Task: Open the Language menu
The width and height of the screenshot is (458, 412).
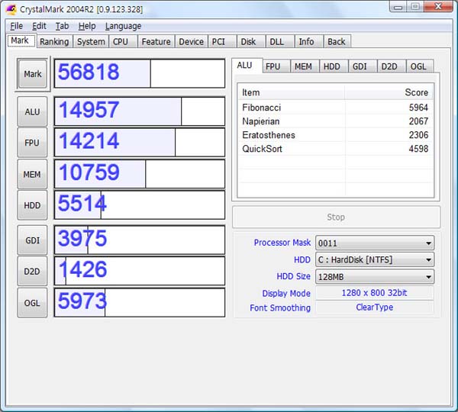Action: pyautogui.click(x=123, y=26)
